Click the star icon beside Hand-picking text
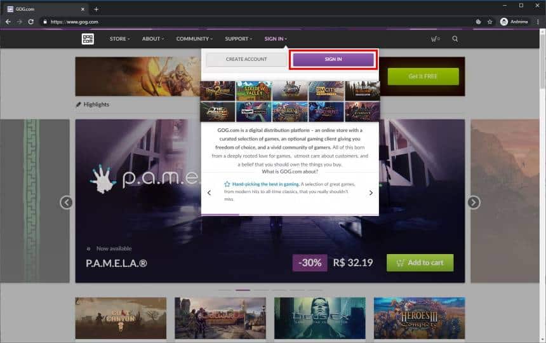The width and height of the screenshot is (546, 343). pyautogui.click(x=227, y=184)
